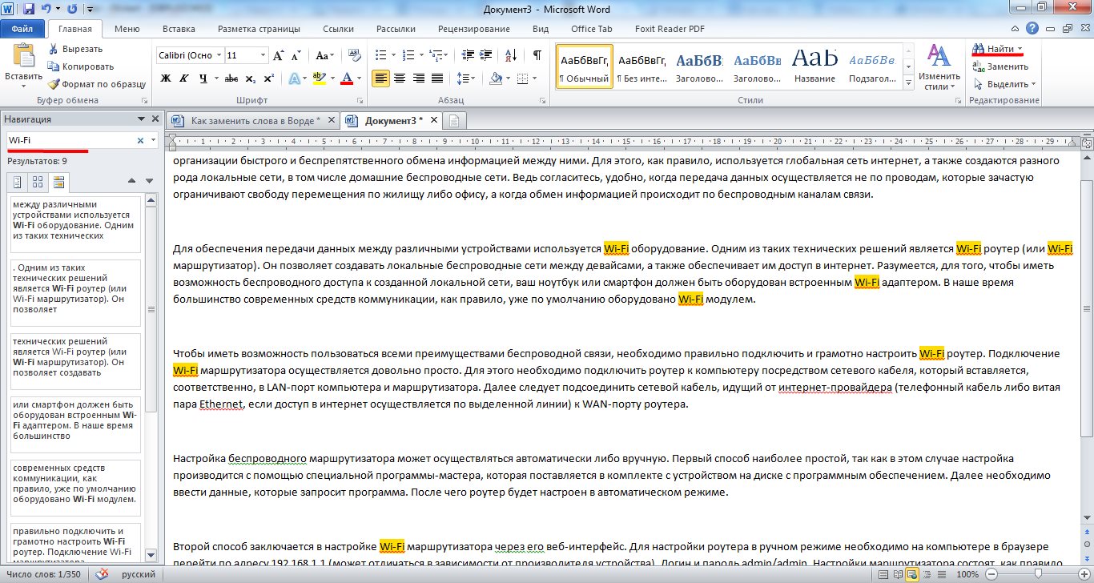Center align the paragraph text
The height and width of the screenshot is (583, 1094).
399,78
